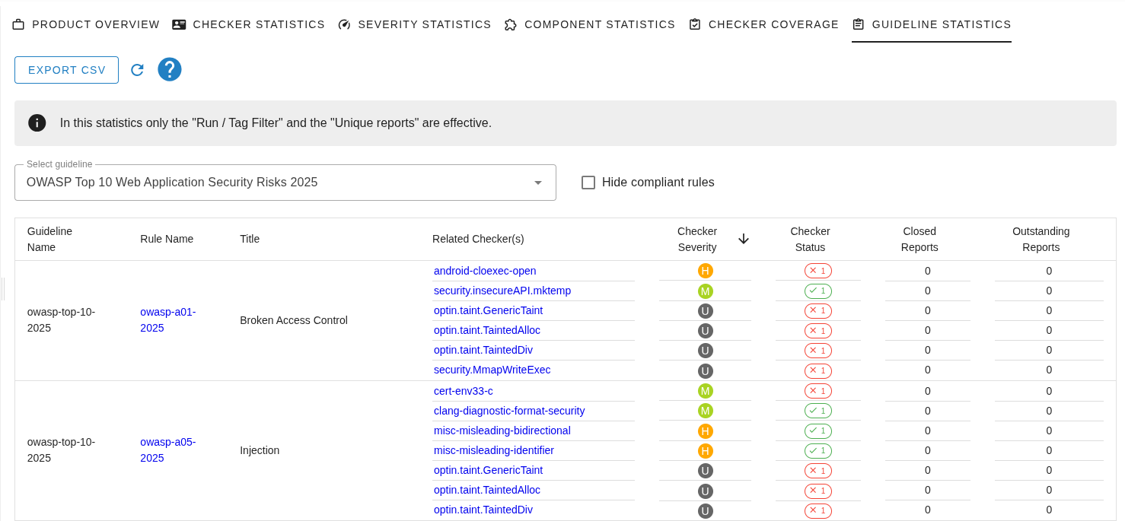Open optin.taint.TaintedAlloc link under Injection

(x=487, y=490)
